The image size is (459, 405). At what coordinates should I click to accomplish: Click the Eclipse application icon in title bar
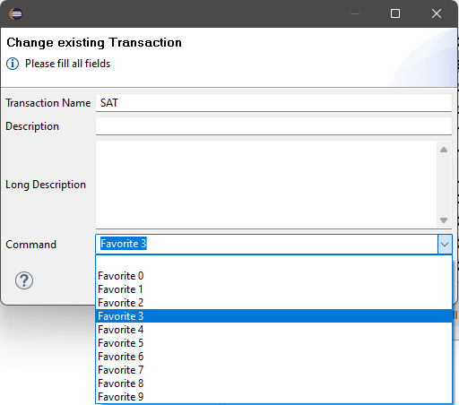click(16, 13)
